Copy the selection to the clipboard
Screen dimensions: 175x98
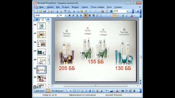click(78, 11)
